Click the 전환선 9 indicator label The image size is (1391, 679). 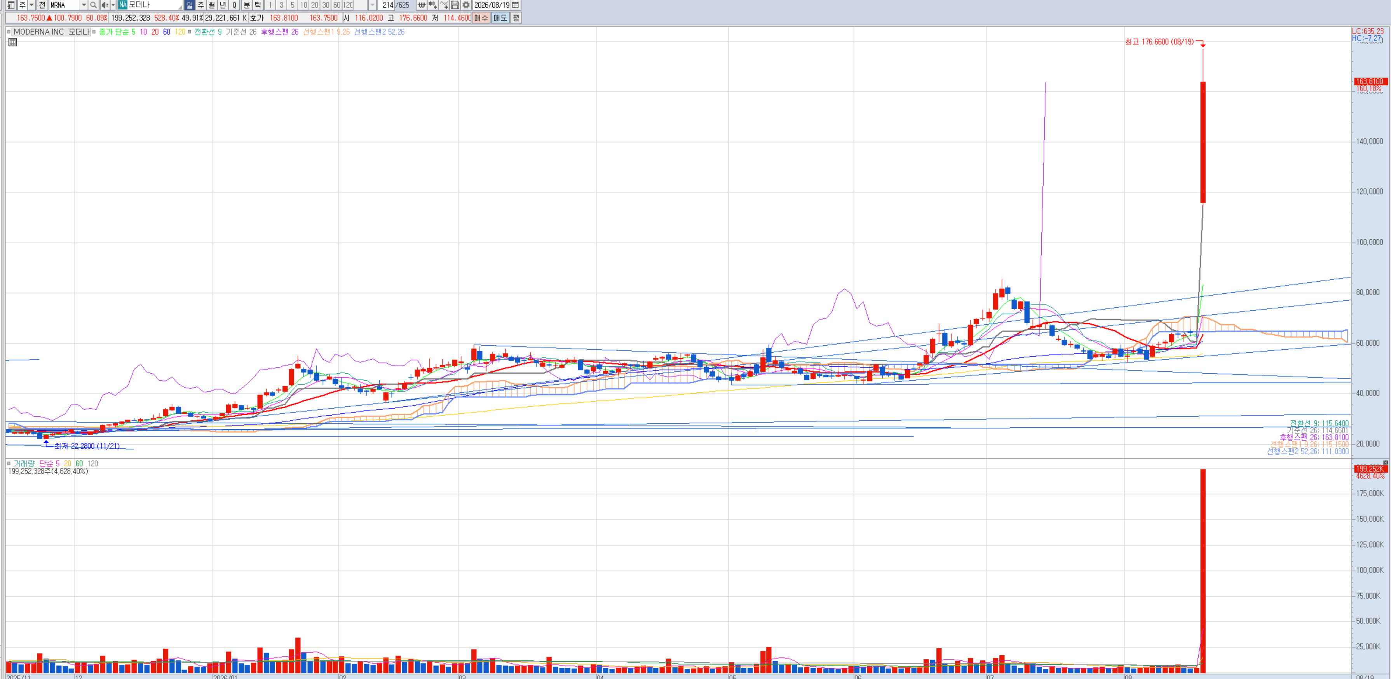(x=208, y=32)
